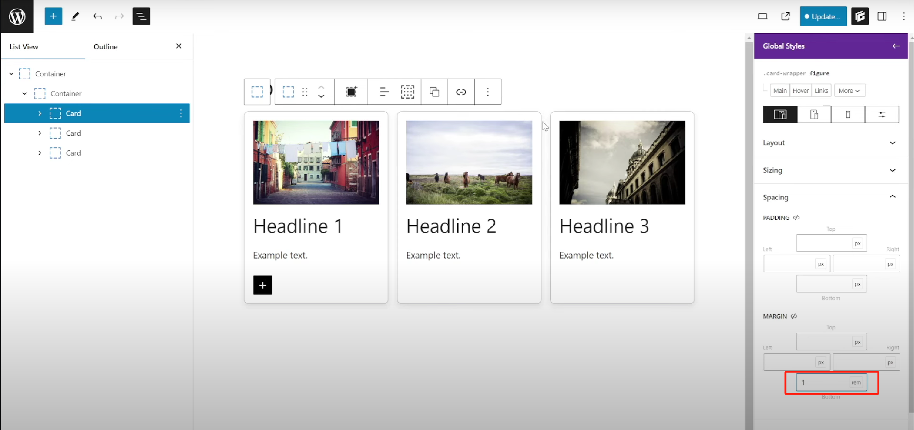
Task: Click the black add block button in card
Action: [x=263, y=285]
